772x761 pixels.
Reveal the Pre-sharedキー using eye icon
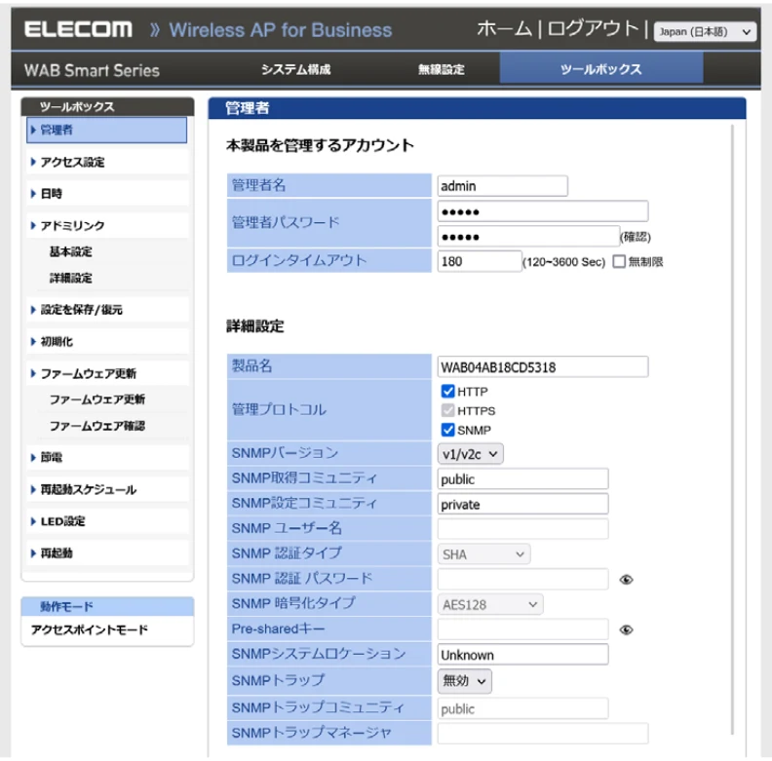point(626,629)
